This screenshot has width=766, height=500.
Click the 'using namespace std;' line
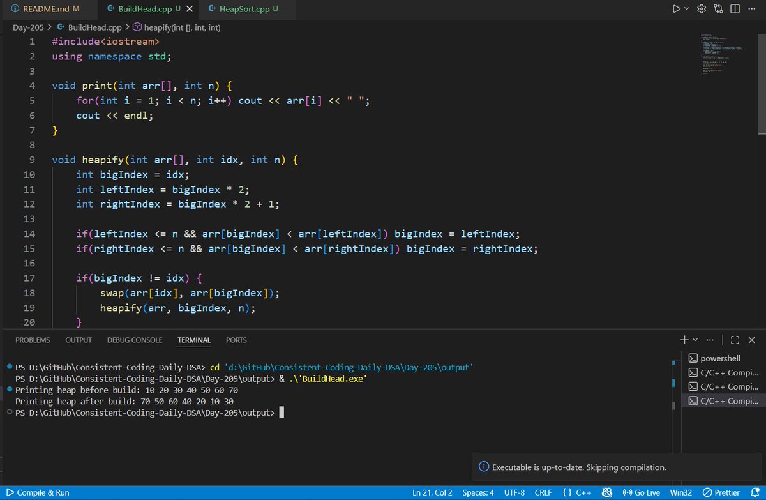click(x=112, y=56)
